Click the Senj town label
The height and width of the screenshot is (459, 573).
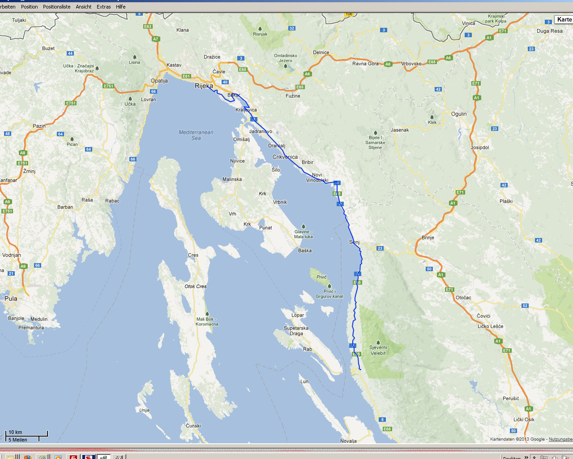tap(354, 242)
